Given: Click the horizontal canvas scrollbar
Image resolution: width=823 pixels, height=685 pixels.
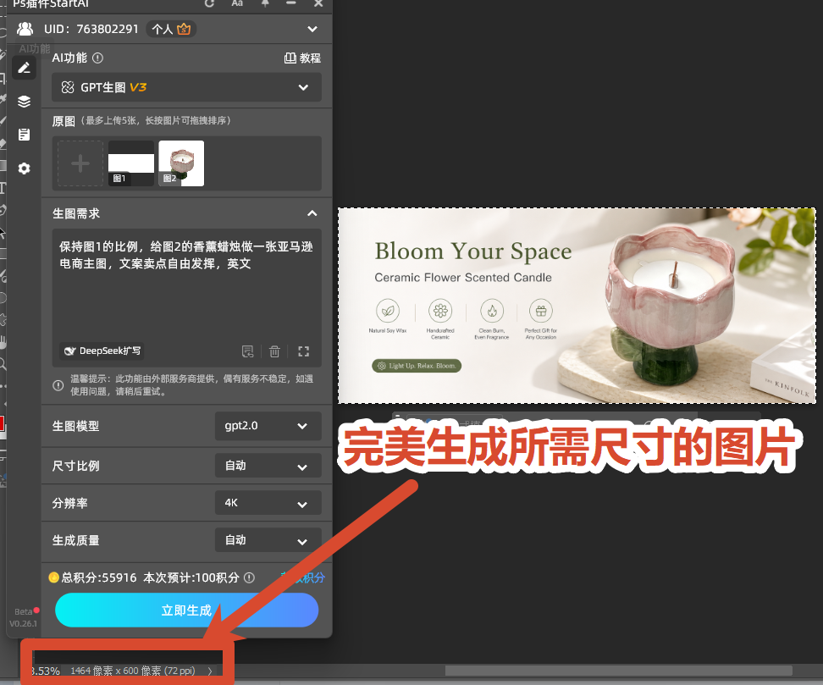Looking at the screenshot, I should [x=618, y=671].
